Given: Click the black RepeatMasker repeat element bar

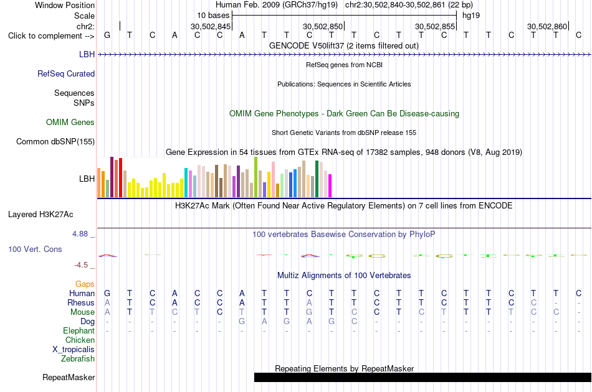Looking at the screenshot, I should pos(423,377).
